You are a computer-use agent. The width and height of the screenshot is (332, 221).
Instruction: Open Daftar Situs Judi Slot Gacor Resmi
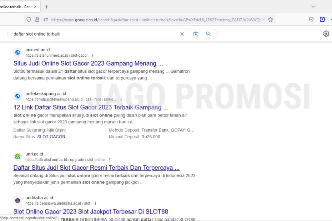96,168
